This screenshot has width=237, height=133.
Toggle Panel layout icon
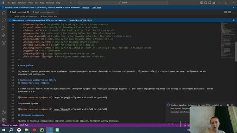[x=206, y=3]
